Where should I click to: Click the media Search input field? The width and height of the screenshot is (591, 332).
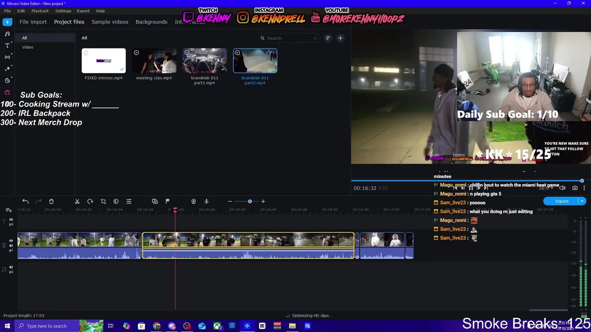click(x=289, y=38)
